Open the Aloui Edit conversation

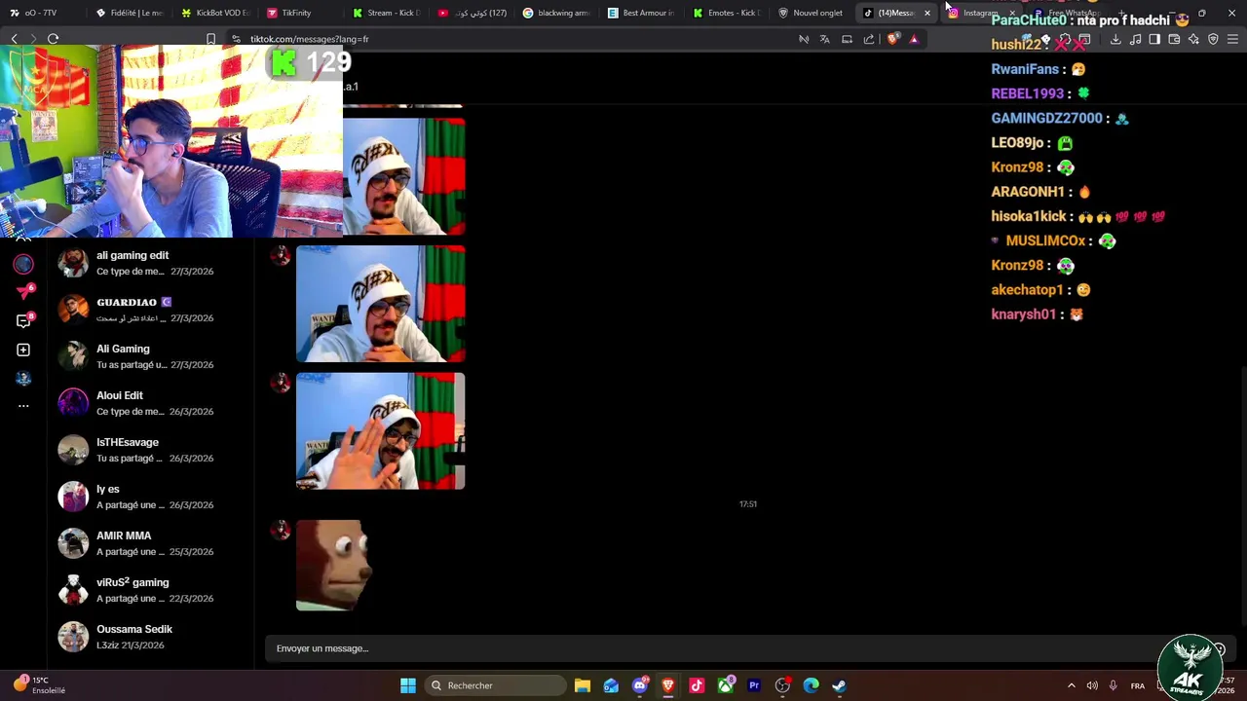pyautogui.click(x=149, y=403)
